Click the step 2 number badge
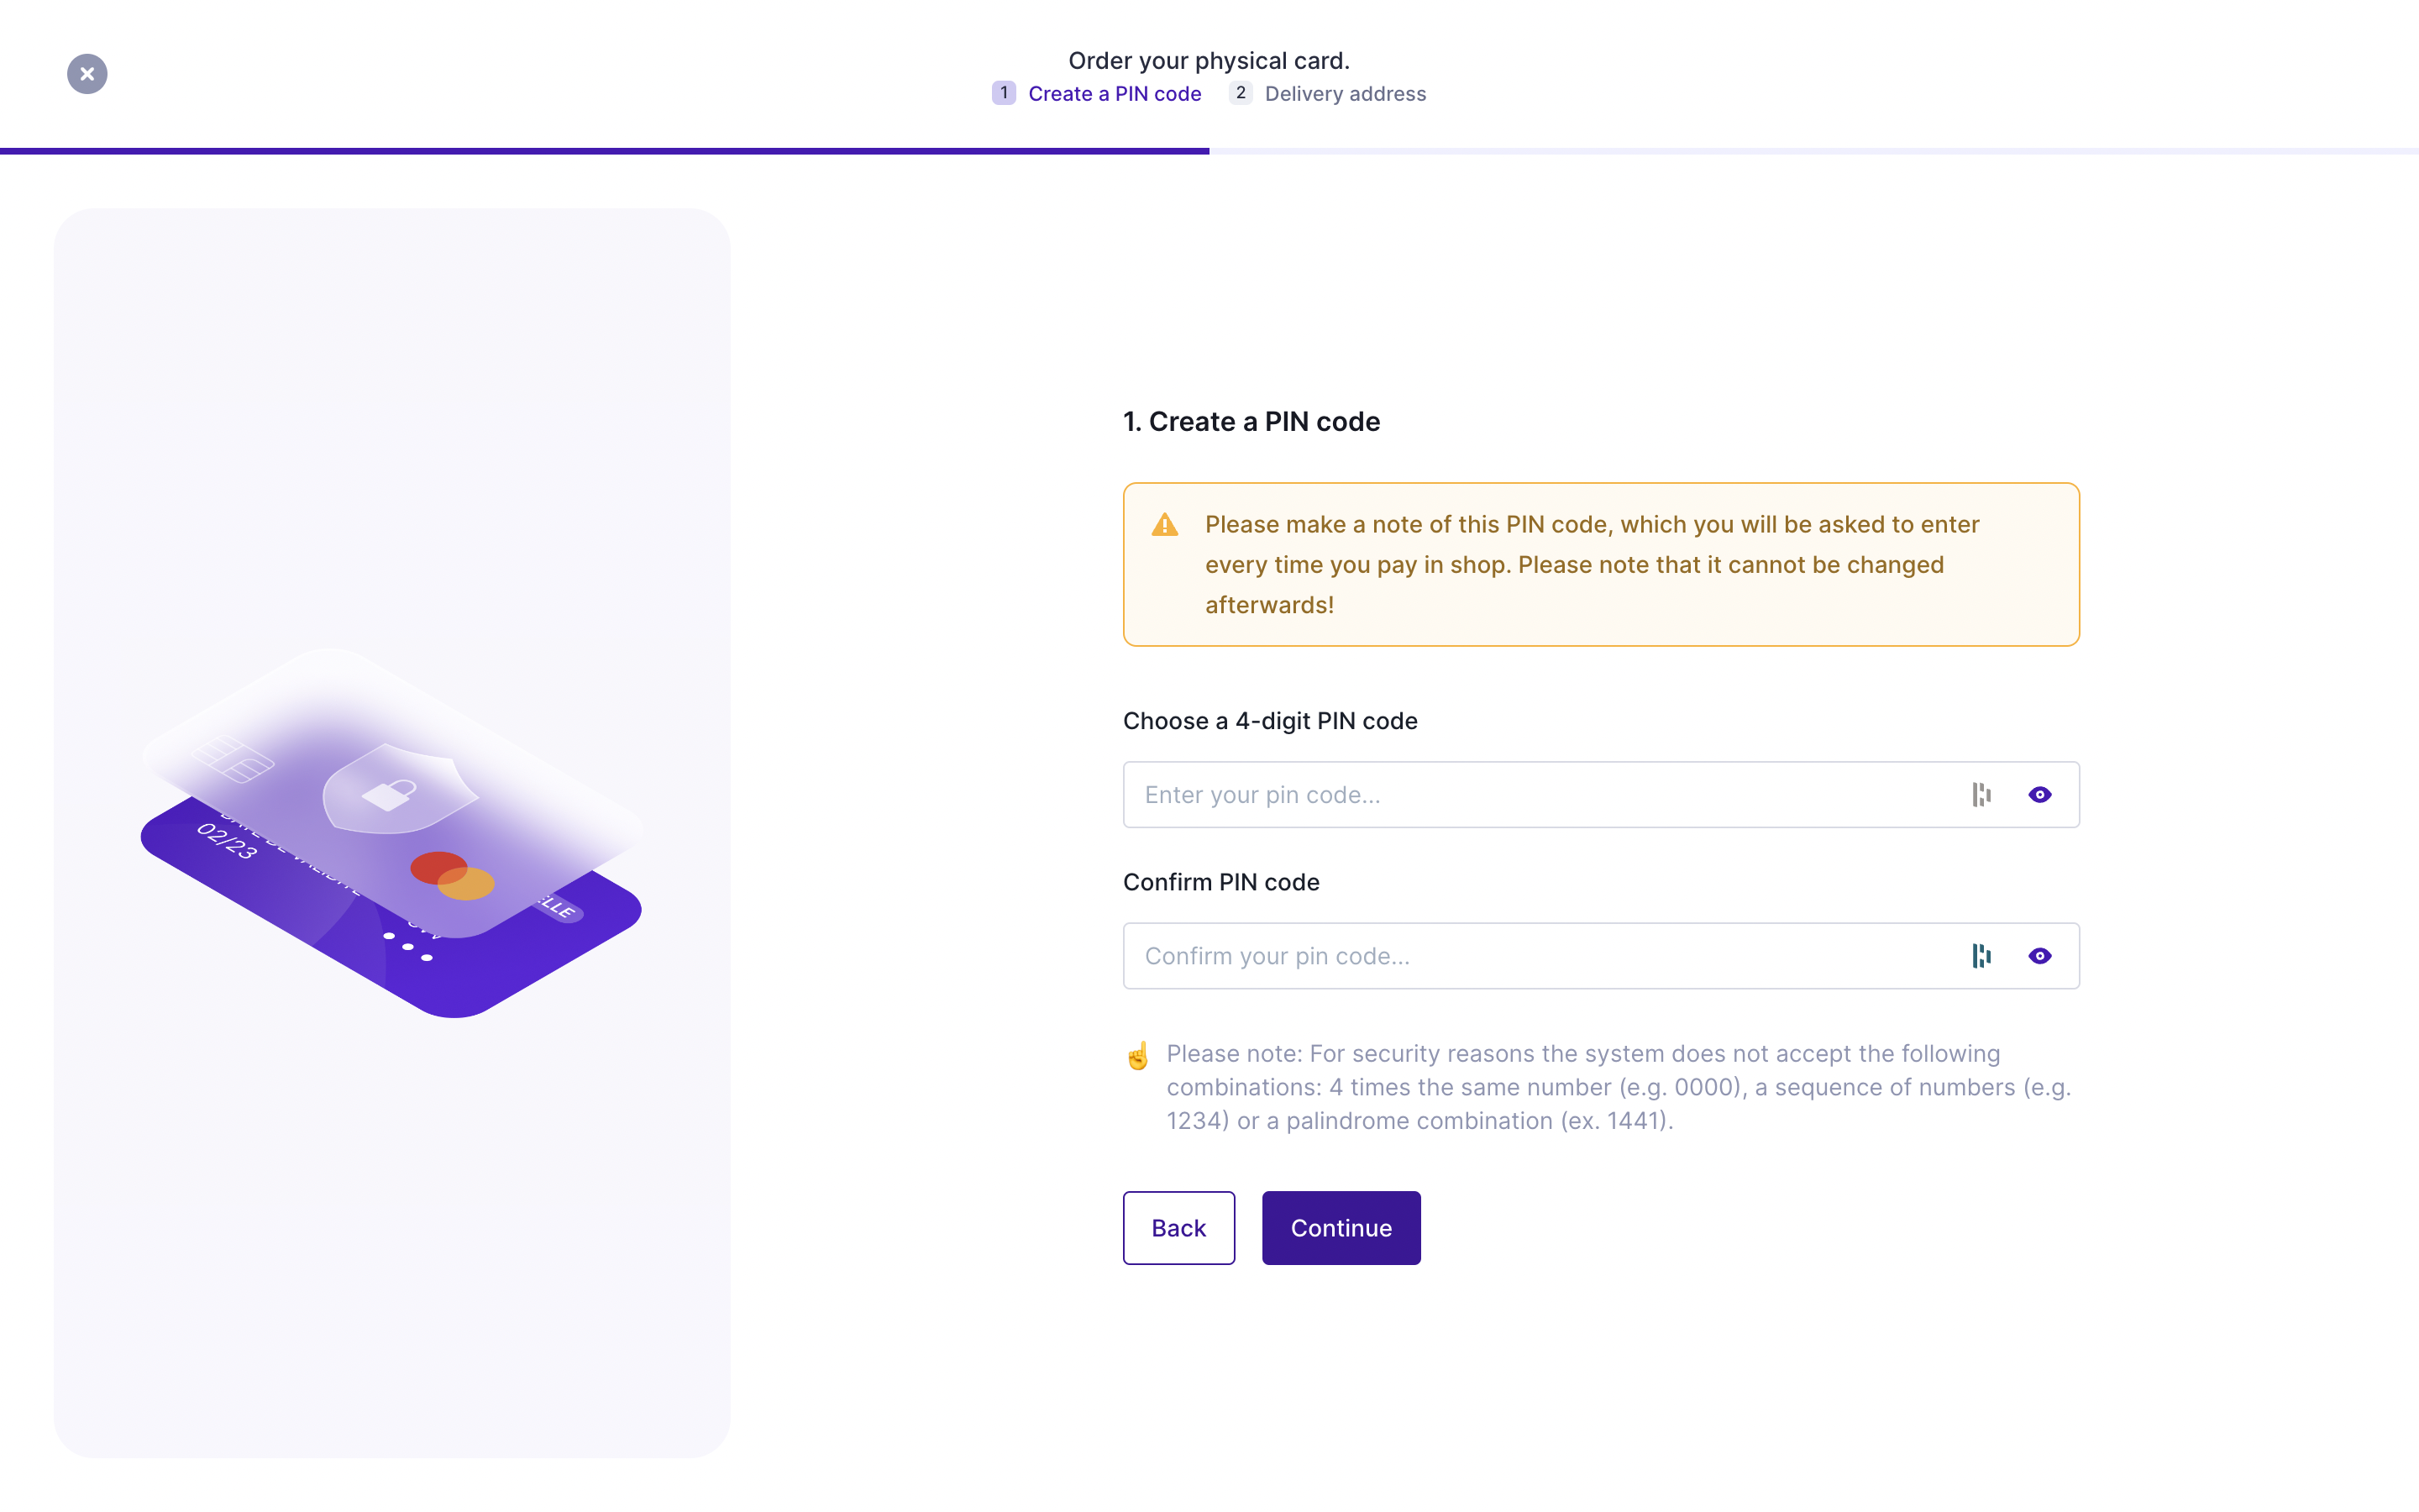The image size is (2419, 1512). click(1241, 93)
